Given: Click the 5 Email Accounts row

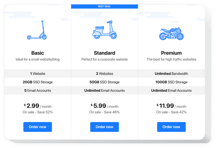Looking at the screenshot, I should (x=38, y=91).
